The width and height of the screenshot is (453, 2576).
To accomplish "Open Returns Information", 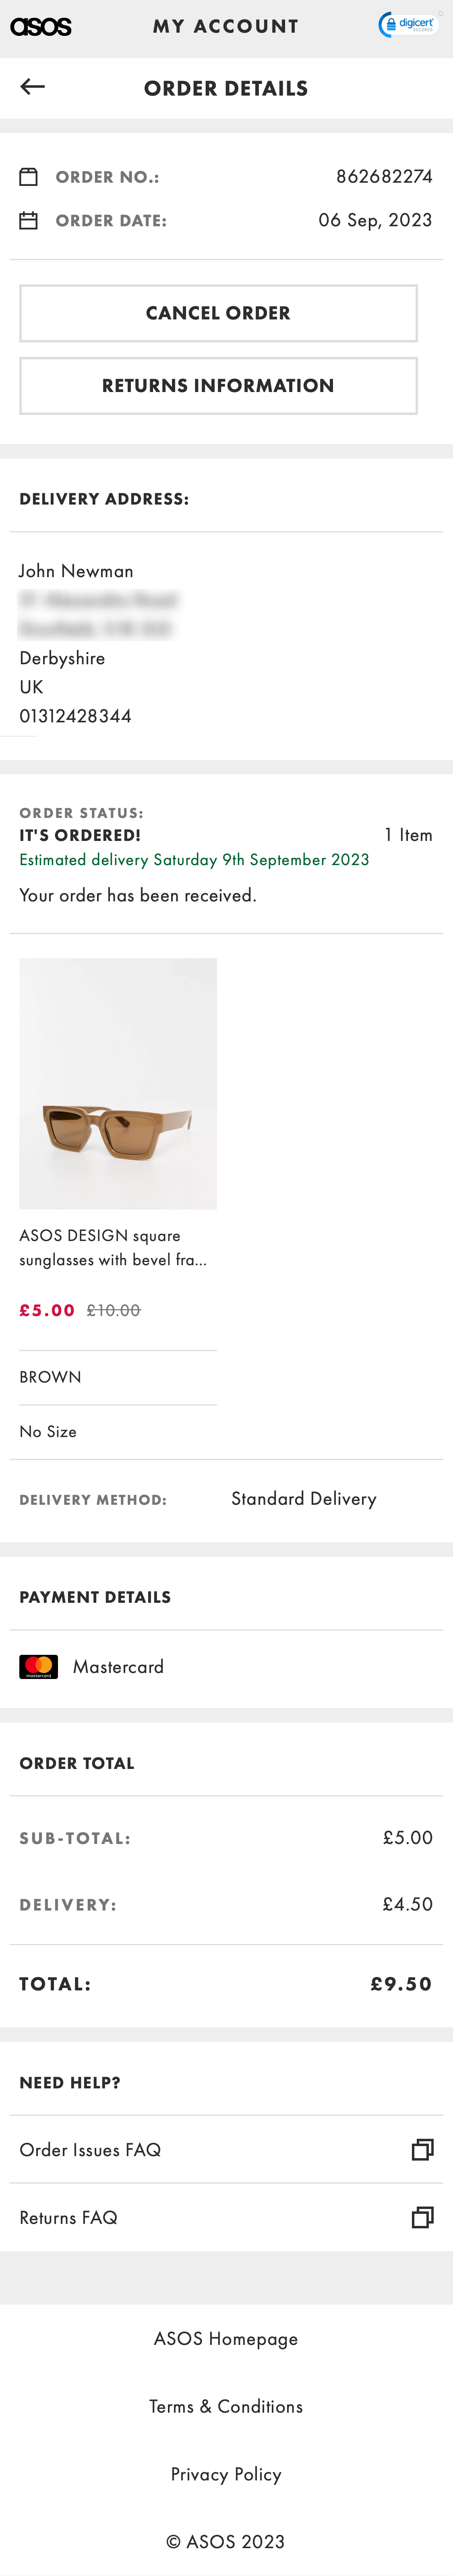I will click(x=219, y=385).
